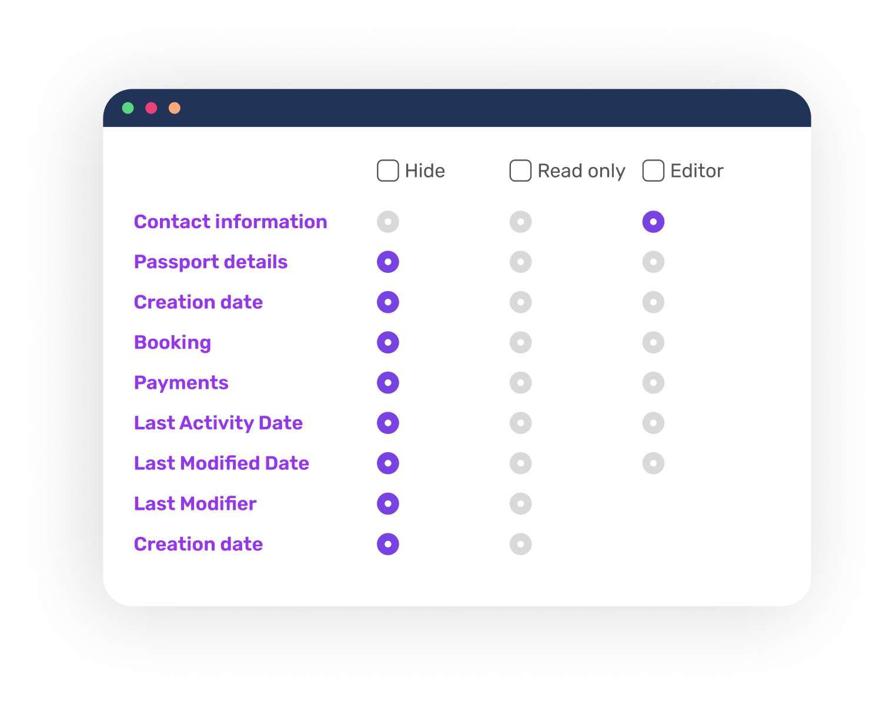Open the Payments field label
Image resolution: width=896 pixels, height=705 pixels.
click(181, 382)
